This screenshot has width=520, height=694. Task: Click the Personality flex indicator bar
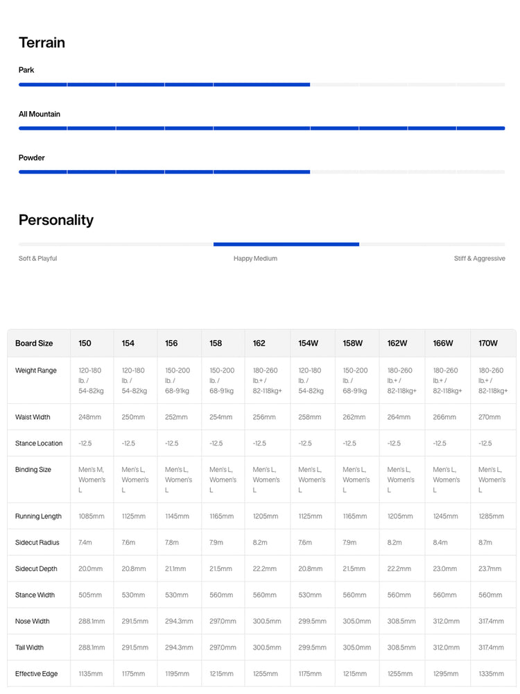pyautogui.click(x=262, y=244)
